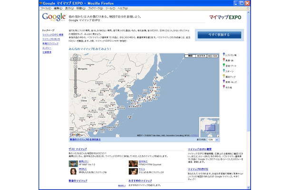
Task: Click the blue レストラン pin in the legend
Action: point(224,54)
